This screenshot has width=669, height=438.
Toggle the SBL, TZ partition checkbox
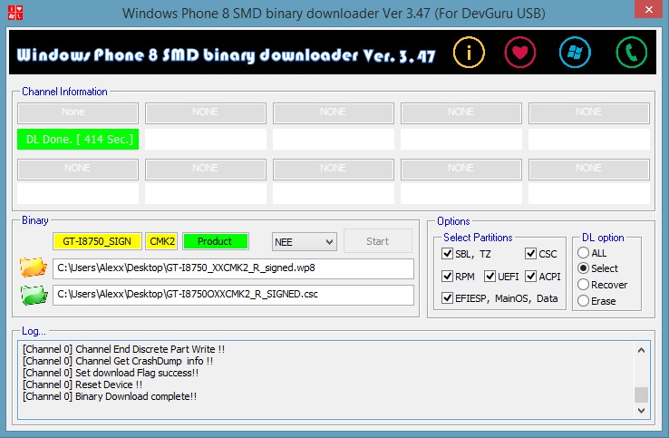click(447, 254)
